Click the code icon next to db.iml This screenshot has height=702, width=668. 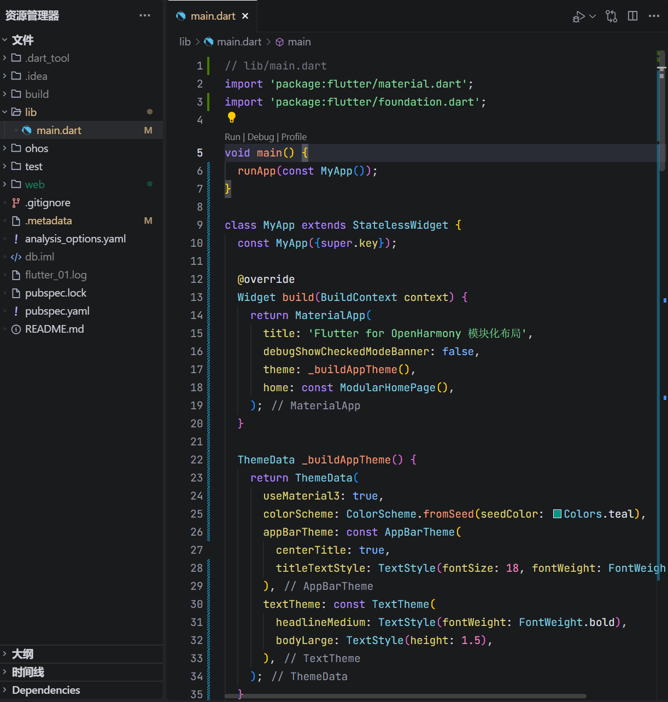[16, 257]
